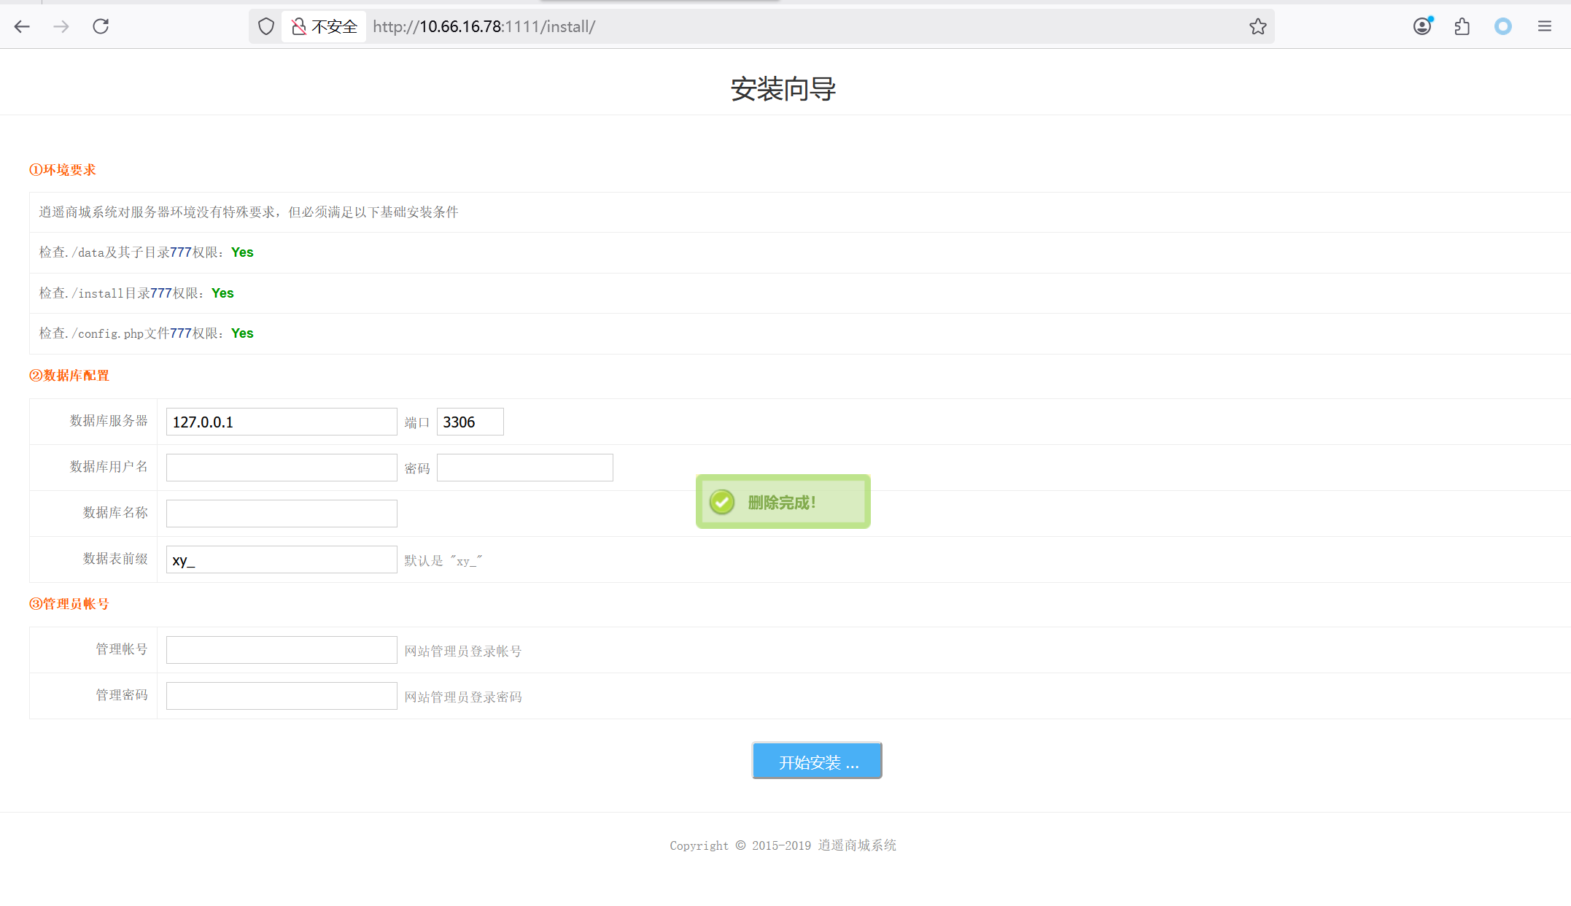
Task: Click the database username field
Action: pos(282,468)
